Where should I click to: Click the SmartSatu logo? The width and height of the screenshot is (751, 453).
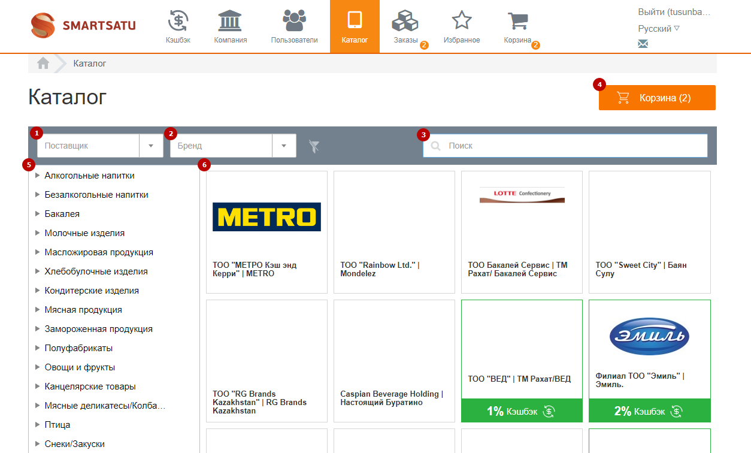(83, 25)
